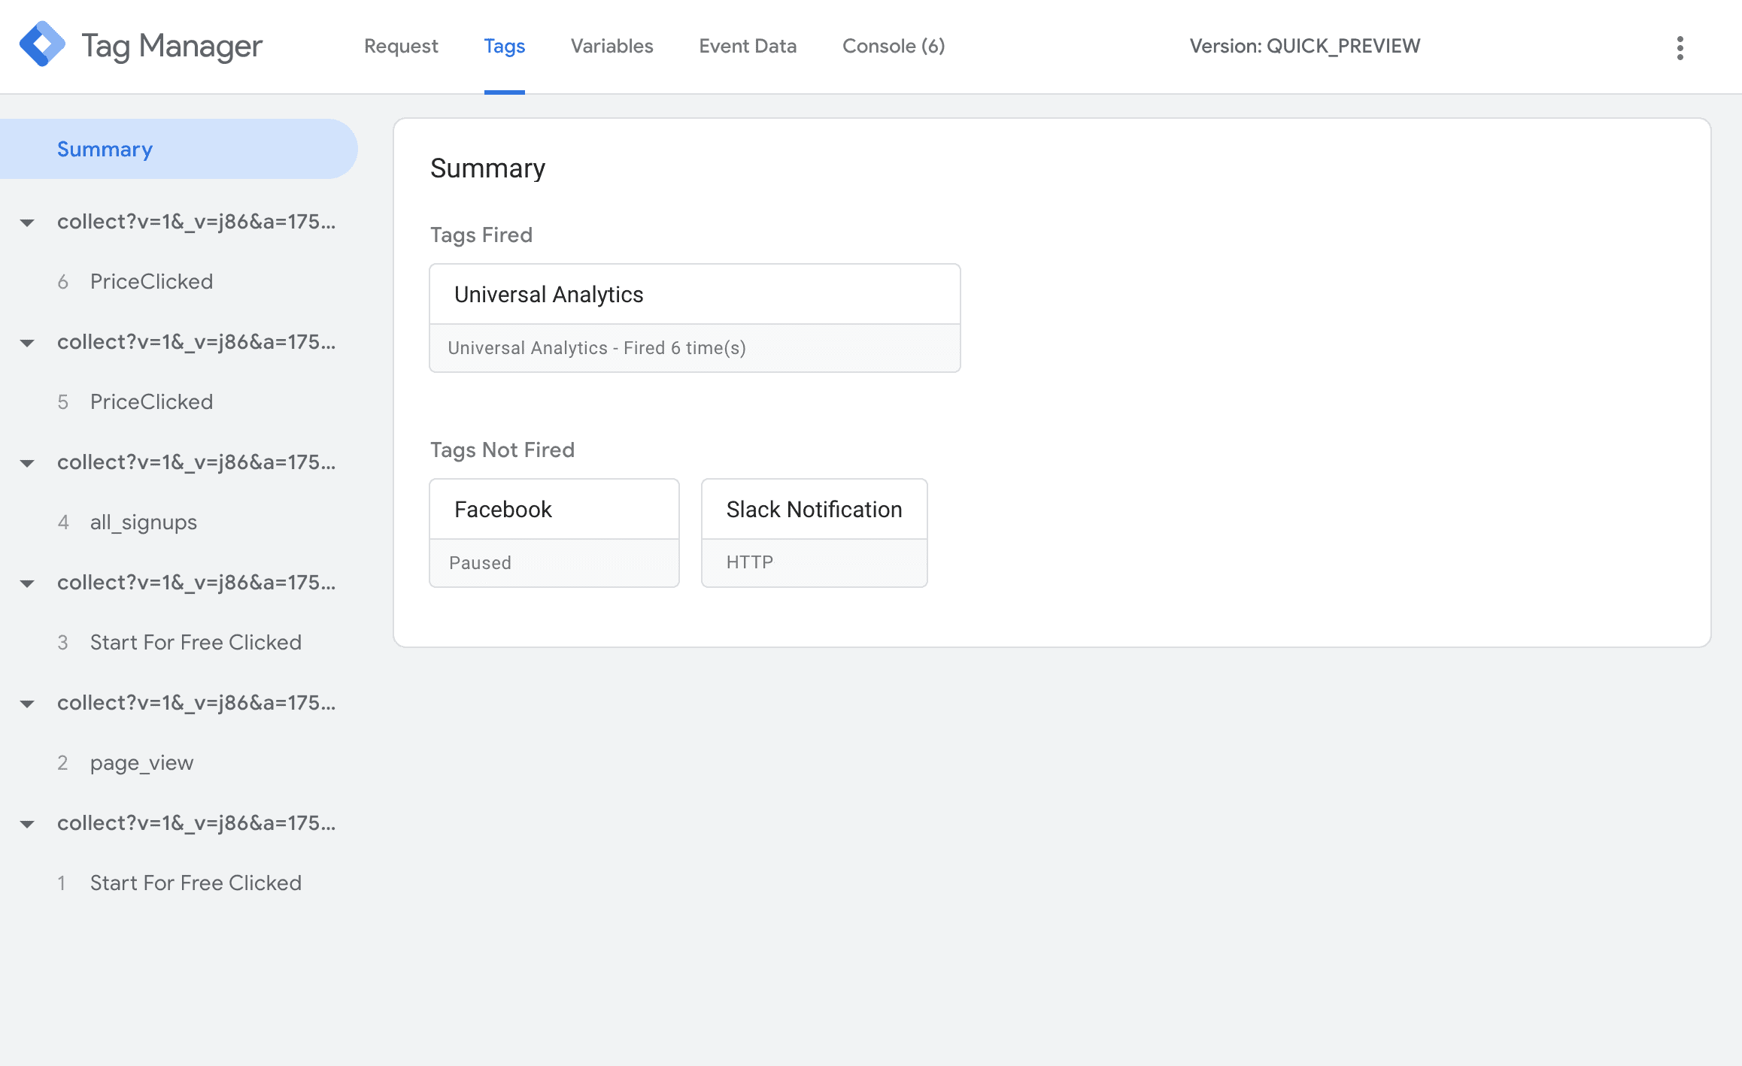1742x1066 pixels.
Task: Click the Tag Manager title text
Action: (171, 46)
